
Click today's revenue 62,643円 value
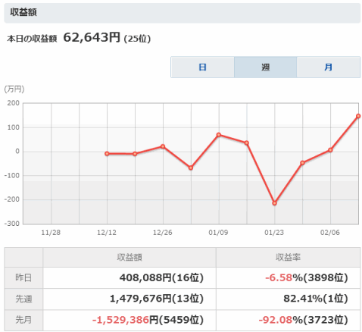click(92, 37)
